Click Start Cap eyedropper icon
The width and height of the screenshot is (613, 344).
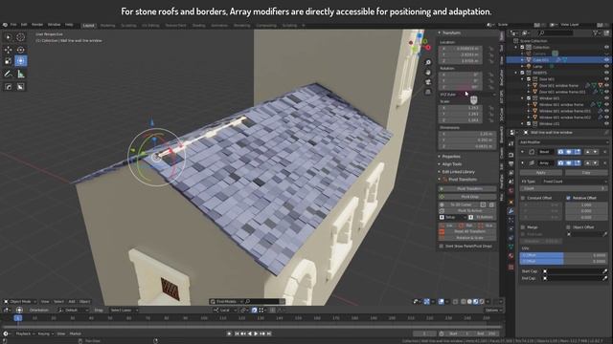tap(604, 271)
